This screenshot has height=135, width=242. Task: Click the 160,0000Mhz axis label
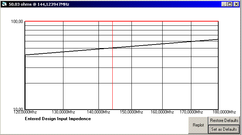point(162,112)
